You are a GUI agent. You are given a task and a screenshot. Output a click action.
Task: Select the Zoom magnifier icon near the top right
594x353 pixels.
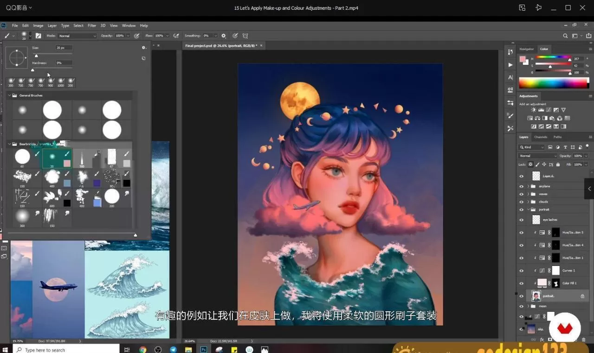pyautogui.click(x=565, y=35)
